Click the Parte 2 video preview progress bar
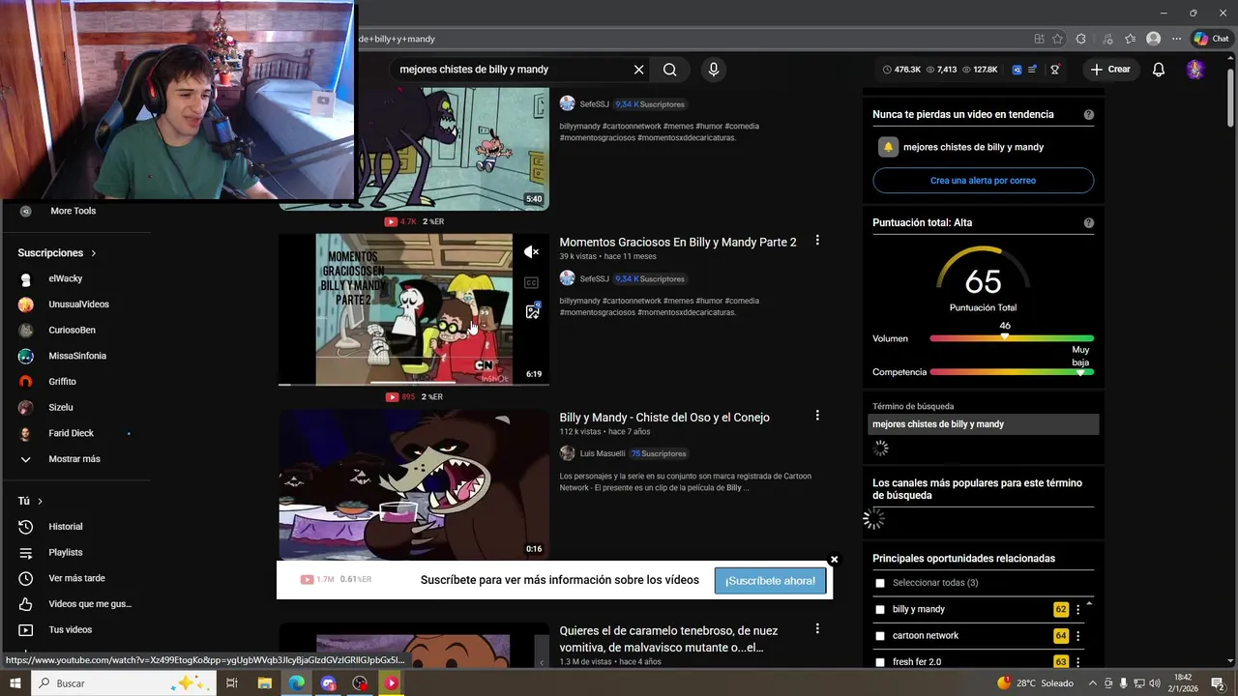The height and width of the screenshot is (696, 1238). pos(414,384)
